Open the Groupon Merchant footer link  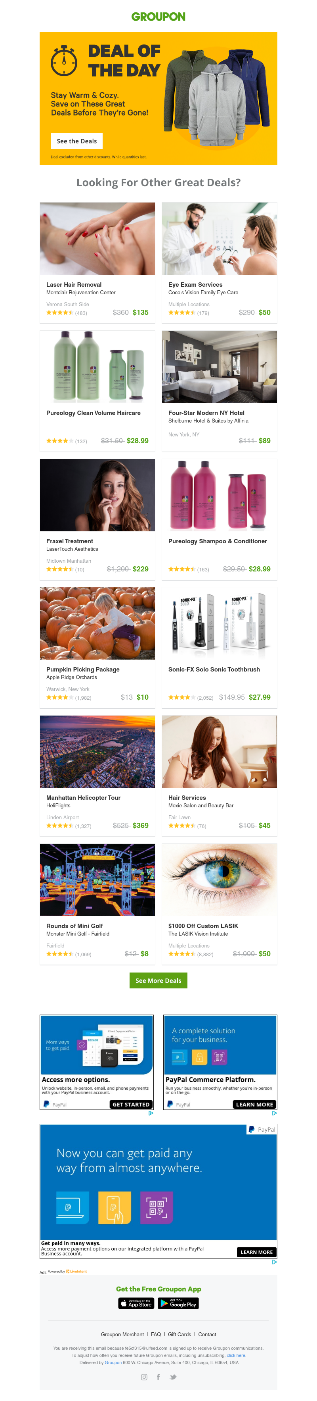point(122,1334)
